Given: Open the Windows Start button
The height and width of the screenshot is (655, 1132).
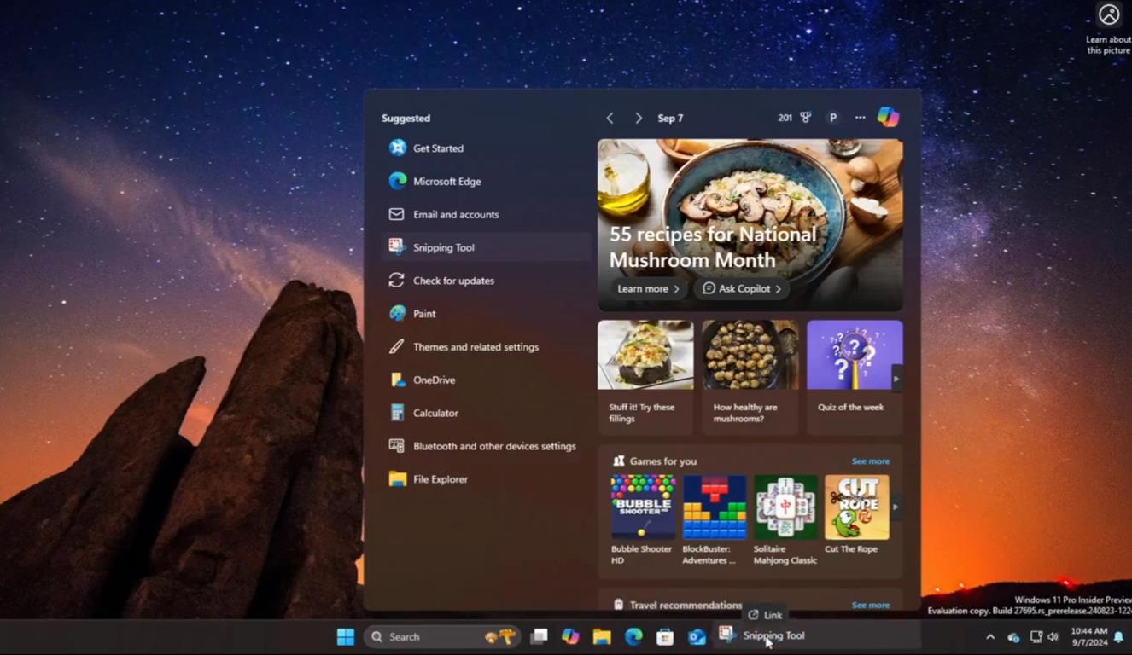Looking at the screenshot, I should coord(345,636).
